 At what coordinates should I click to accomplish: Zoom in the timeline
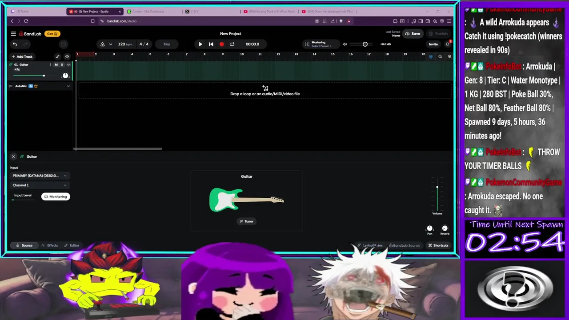click(x=449, y=56)
